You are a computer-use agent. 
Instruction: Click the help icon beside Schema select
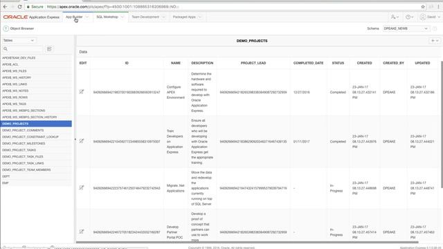coord(435,28)
